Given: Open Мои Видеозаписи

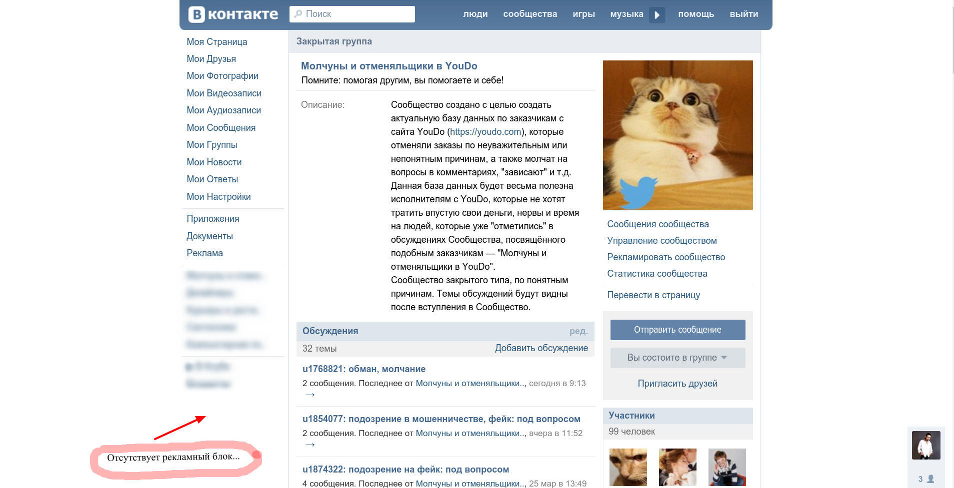Looking at the screenshot, I should (x=224, y=93).
